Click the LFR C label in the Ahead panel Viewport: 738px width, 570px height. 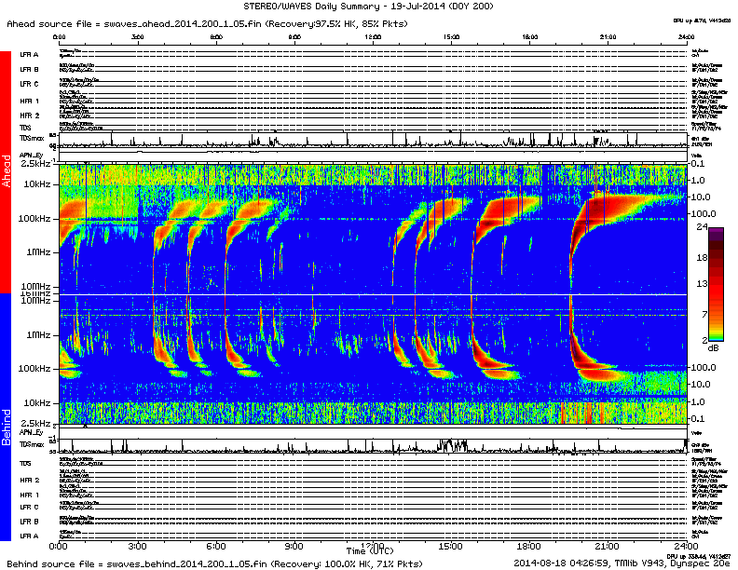coord(29,84)
